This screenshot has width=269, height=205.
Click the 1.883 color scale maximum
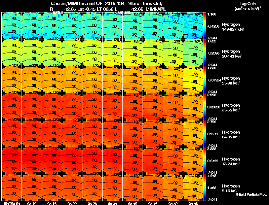[x=212, y=68]
